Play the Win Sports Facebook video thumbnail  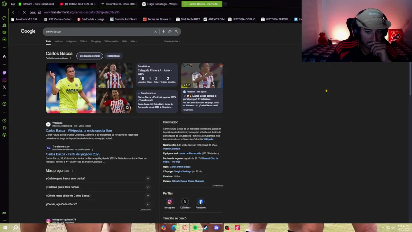tap(202, 76)
